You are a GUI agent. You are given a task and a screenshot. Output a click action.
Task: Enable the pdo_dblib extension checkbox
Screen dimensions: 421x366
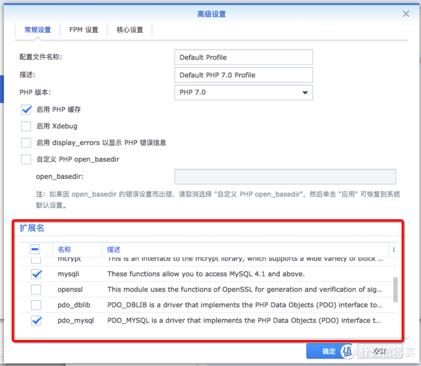click(36, 305)
